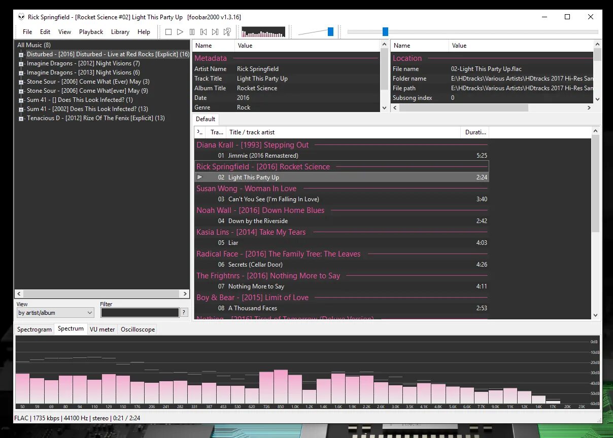Expand Disturbed - Live at Red Rocks album

click(21, 54)
